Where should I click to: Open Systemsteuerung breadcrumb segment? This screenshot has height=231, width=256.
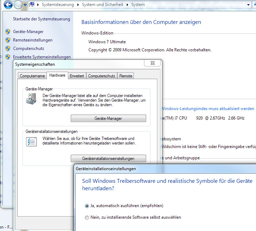[x=58, y=5]
